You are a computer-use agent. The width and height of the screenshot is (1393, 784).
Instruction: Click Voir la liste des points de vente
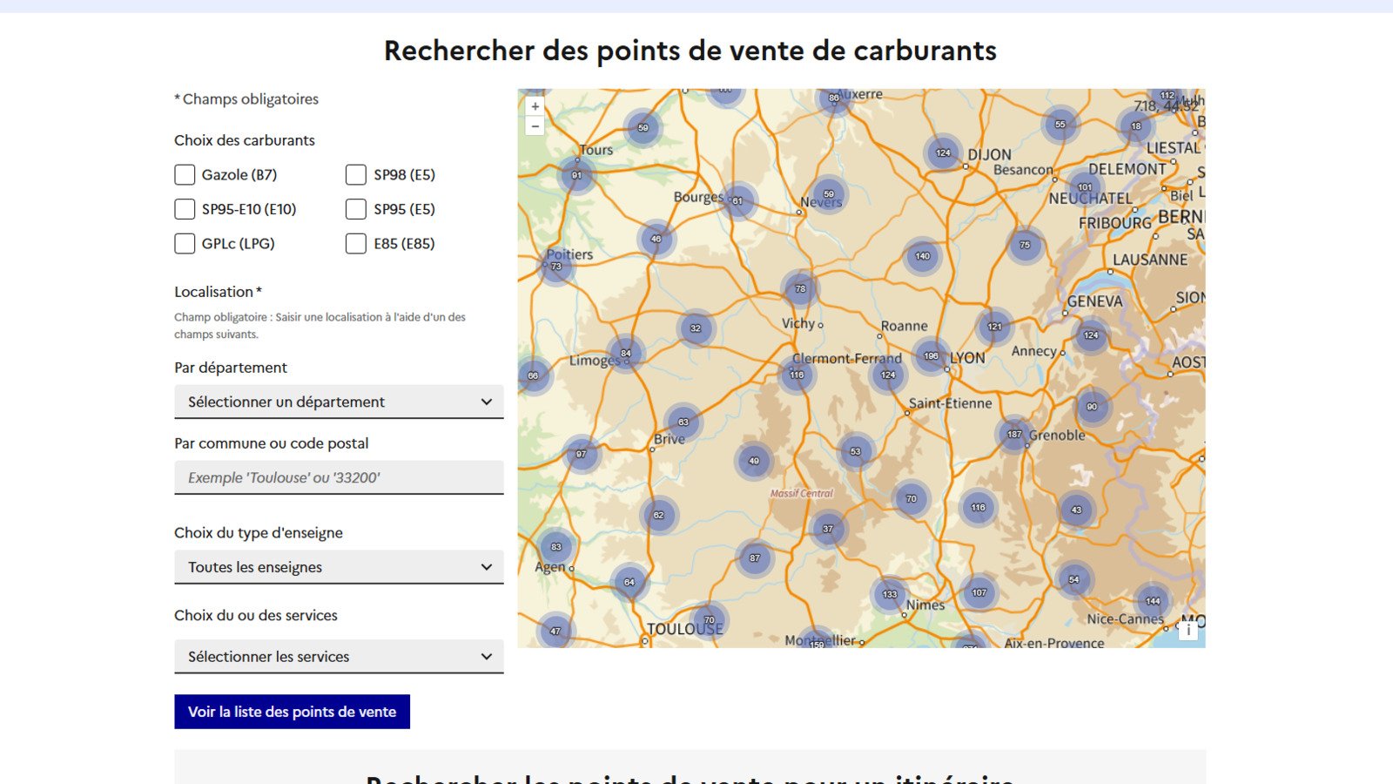click(x=292, y=712)
